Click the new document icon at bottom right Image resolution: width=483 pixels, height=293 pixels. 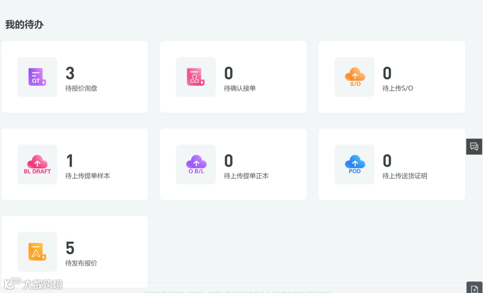[x=475, y=289]
